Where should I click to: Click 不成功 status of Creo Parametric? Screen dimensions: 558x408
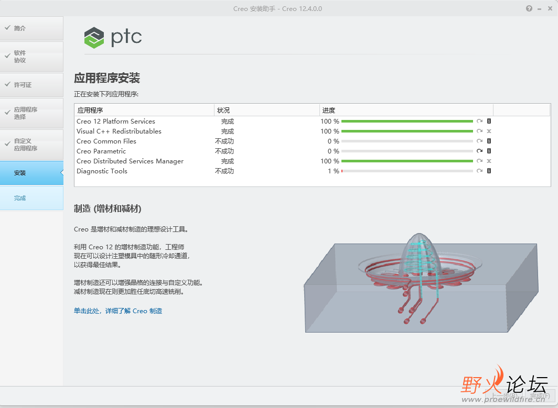[224, 151]
